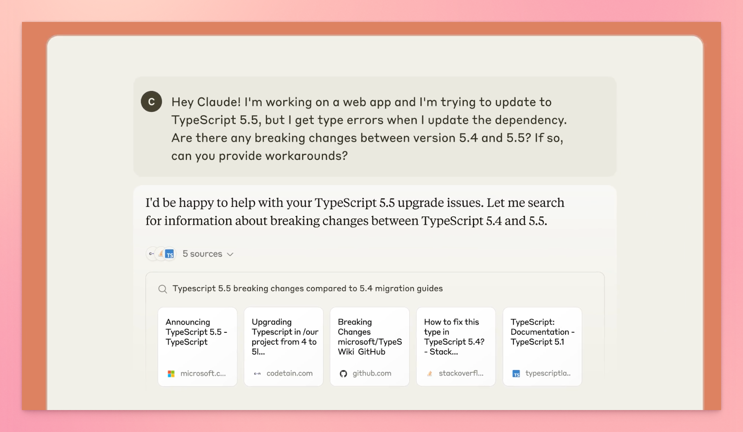Click the github.com domain label
The height and width of the screenshot is (432, 743).
(371, 373)
